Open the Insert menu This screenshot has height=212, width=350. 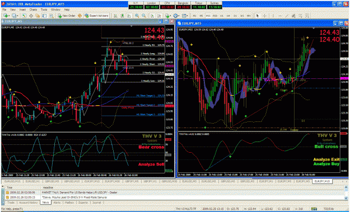click(x=22, y=10)
